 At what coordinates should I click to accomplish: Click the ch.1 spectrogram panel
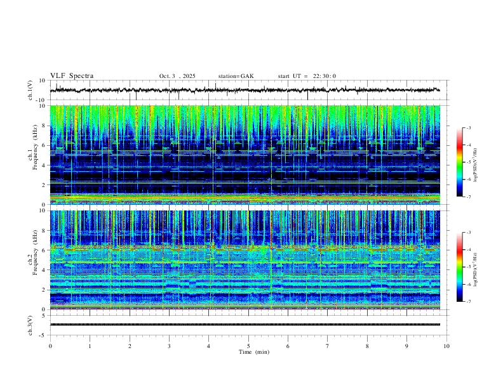(x=245, y=155)
